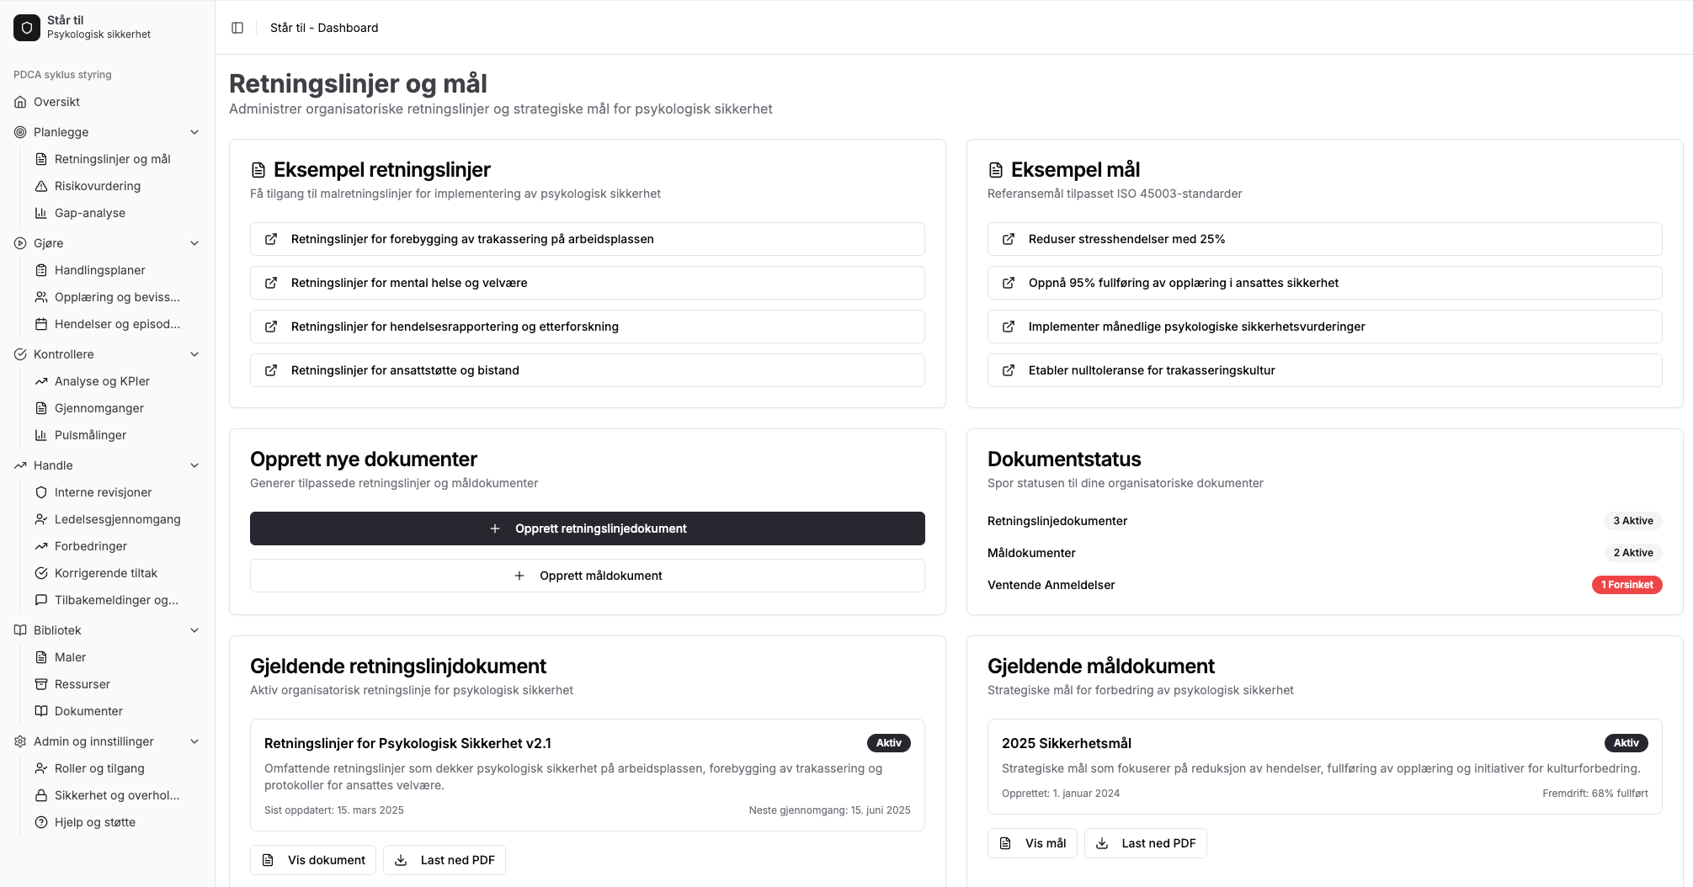The width and height of the screenshot is (1693, 887).
Task: Click the plus icon on Opprett måldokument
Action: click(x=519, y=576)
